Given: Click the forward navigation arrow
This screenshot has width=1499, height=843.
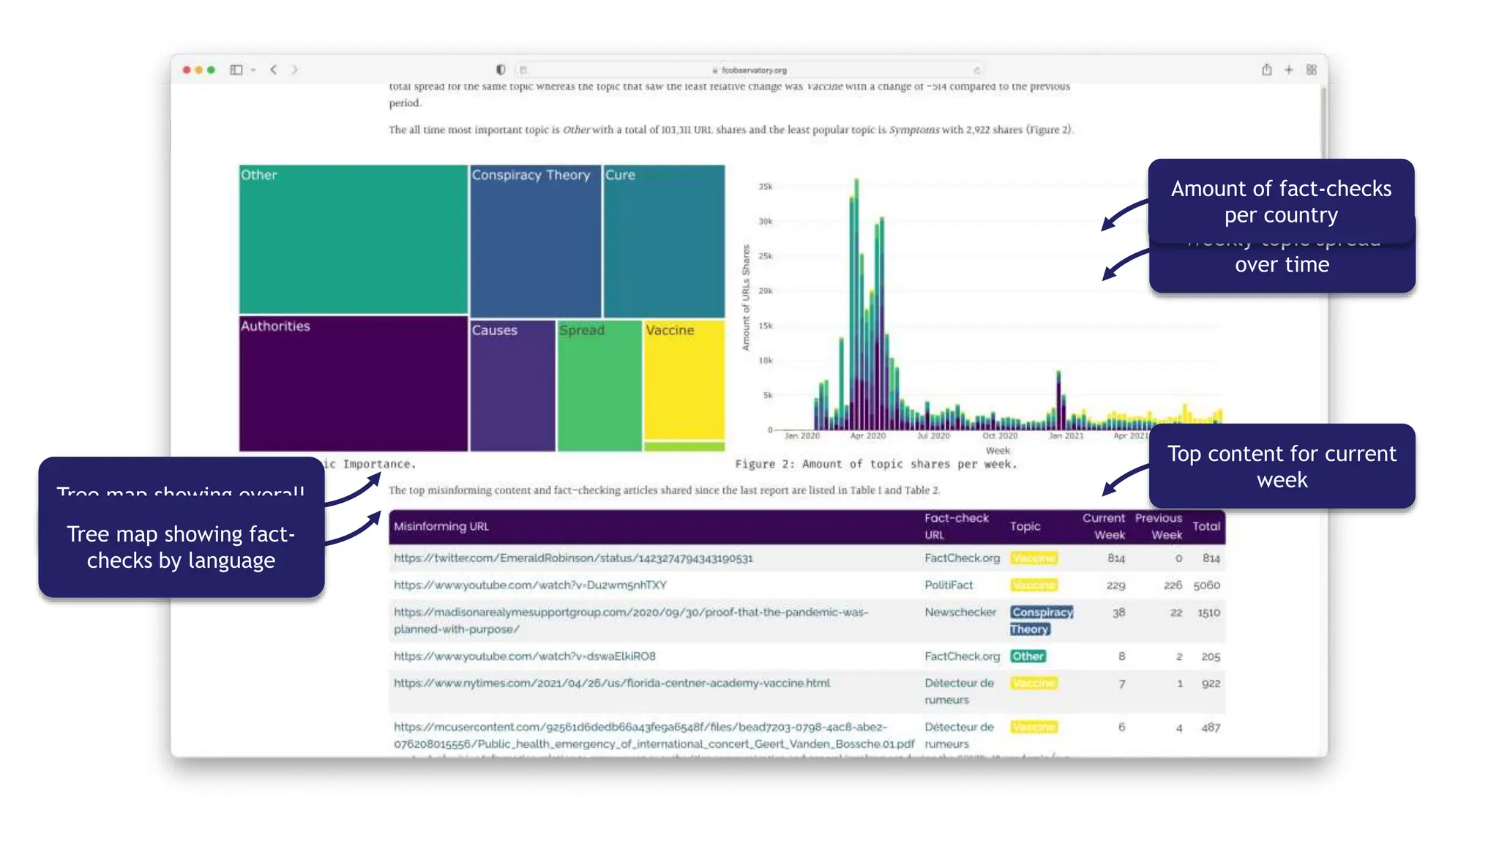Looking at the screenshot, I should (295, 70).
